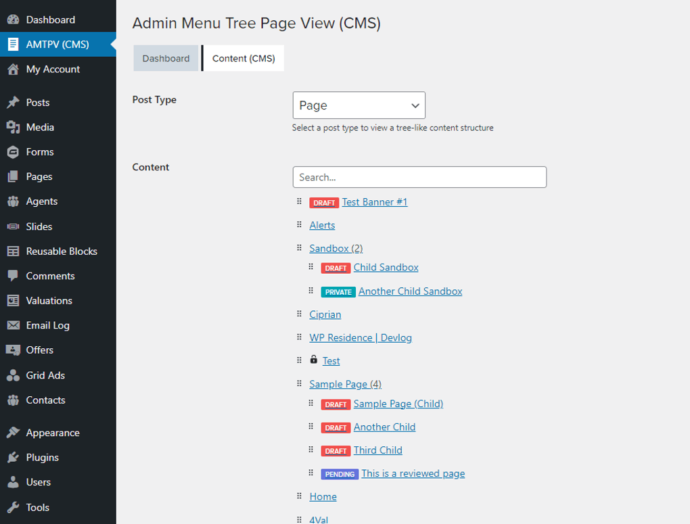Open the Slides section icon
This screenshot has width=690, height=524.
point(11,226)
